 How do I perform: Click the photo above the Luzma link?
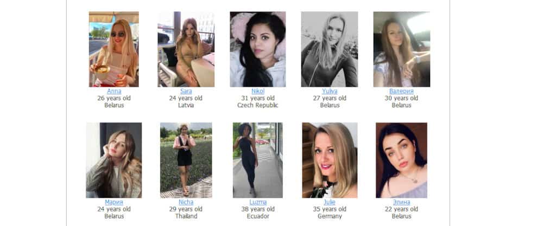pyautogui.click(x=257, y=160)
